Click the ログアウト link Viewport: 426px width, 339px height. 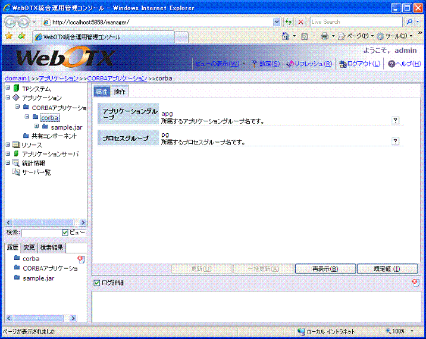tap(359, 64)
